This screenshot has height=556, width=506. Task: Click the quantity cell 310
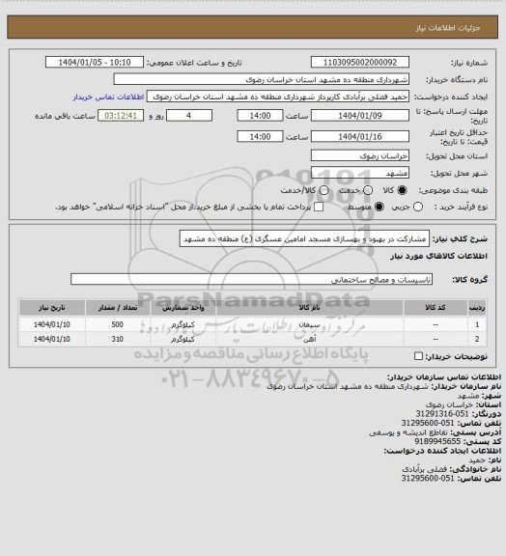[118, 340]
